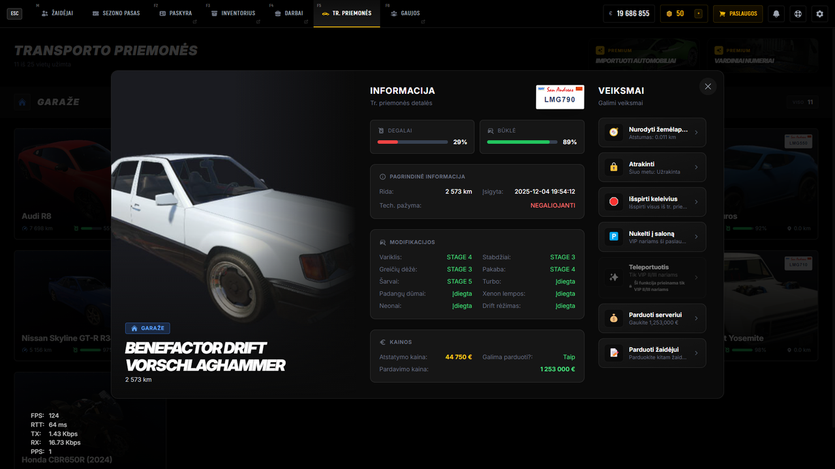The height and width of the screenshot is (469, 835).
Task: Click the padlock icon beside Atrakinti
Action: click(x=613, y=167)
